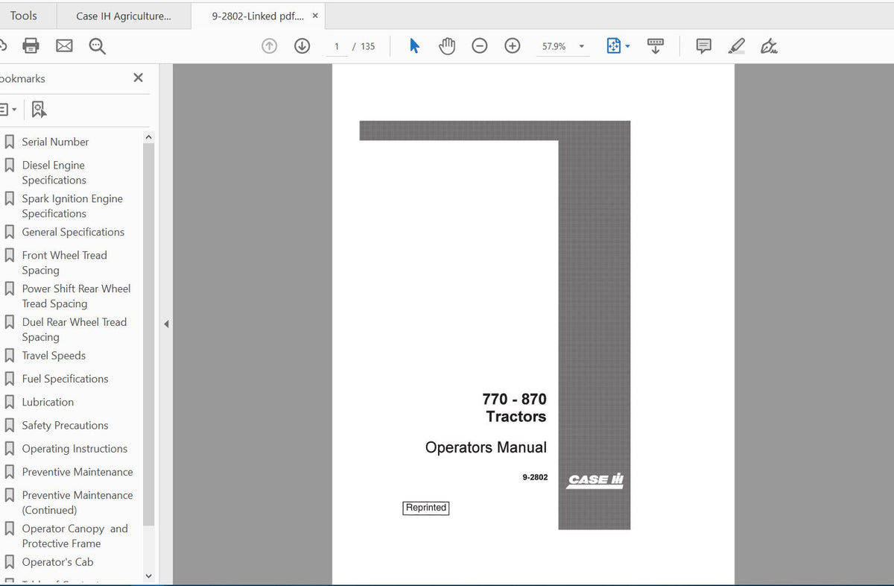Click the Tractors heading text
894x586 pixels.
516,417
